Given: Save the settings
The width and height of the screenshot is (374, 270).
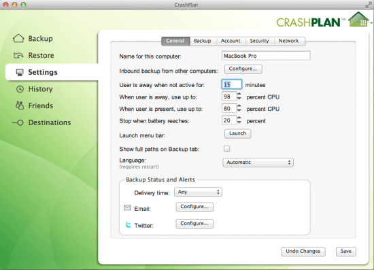Looking at the screenshot, I should click(x=346, y=252).
